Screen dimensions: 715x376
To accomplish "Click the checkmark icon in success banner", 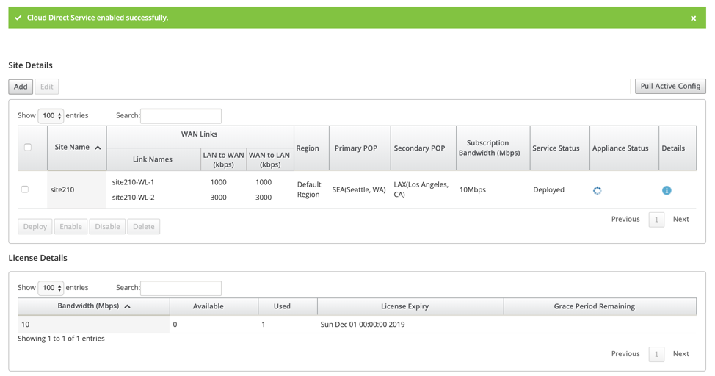I will 18,18.
